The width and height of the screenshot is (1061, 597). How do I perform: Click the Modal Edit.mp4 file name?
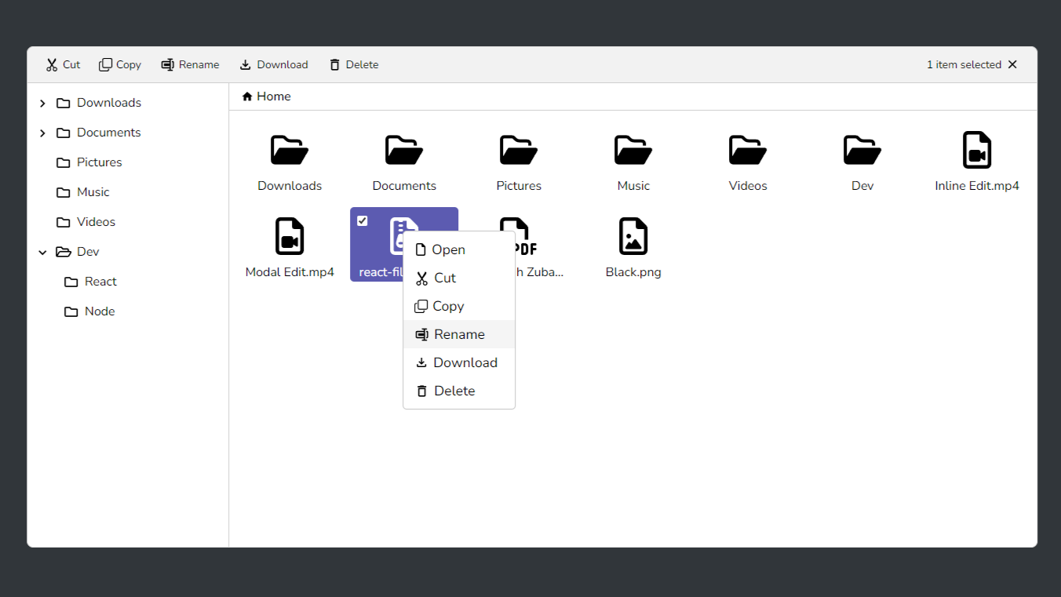(x=290, y=272)
